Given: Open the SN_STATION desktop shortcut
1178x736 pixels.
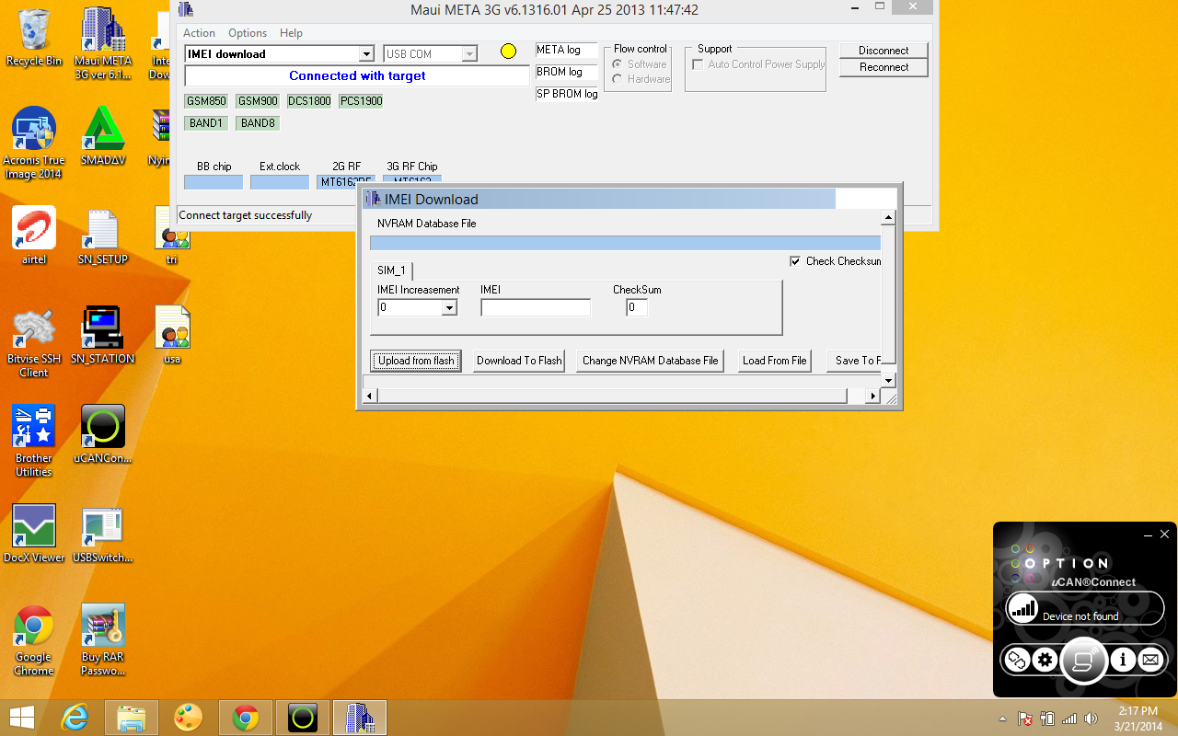Looking at the screenshot, I should 103,335.
